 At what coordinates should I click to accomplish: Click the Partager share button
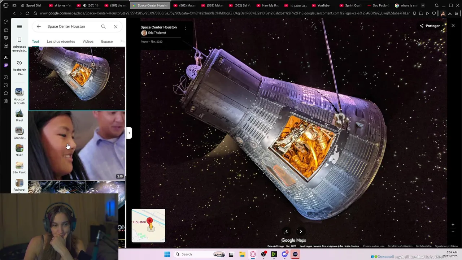tap(430, 26)
